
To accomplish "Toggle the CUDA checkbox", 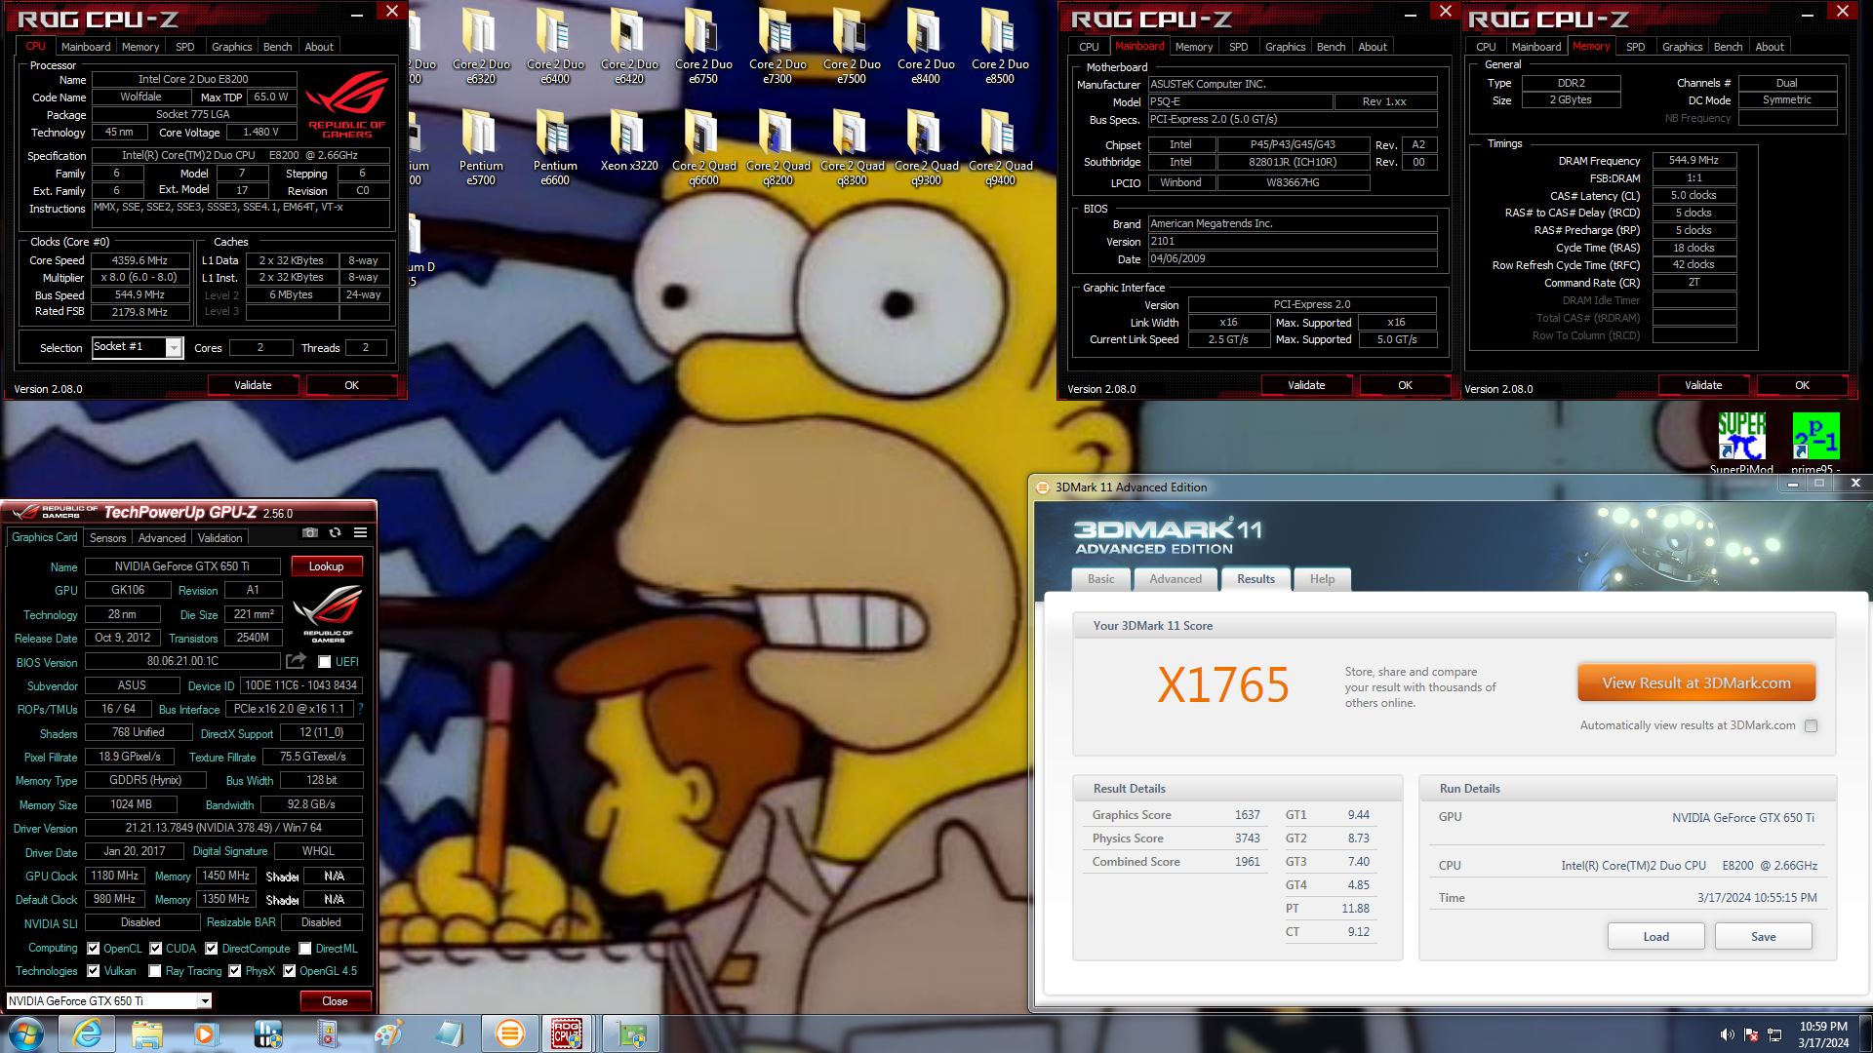I will [x=156, y=948].
